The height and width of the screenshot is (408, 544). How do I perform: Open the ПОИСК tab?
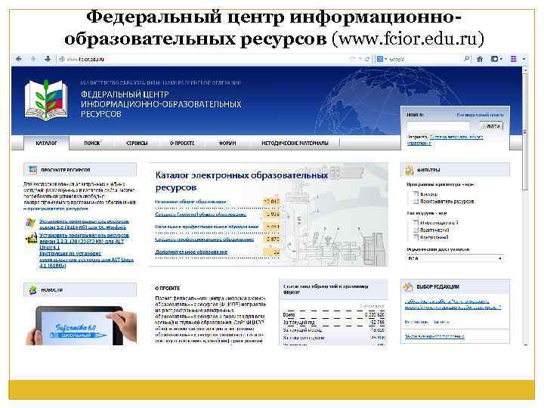[x=91, y=143]
